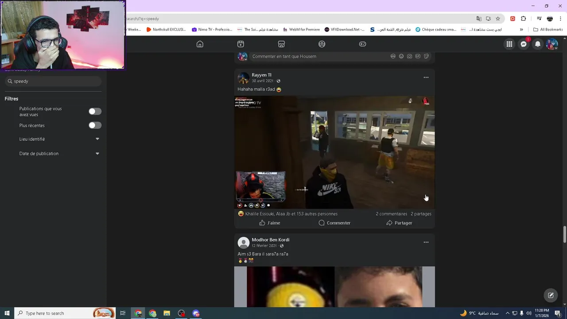Open the taskbar volume speaker icon
This screenshot has width=567, height=319.
click(528, 313)
